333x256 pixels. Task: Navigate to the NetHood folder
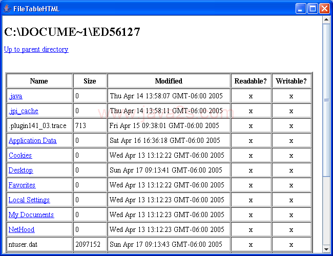[22, 230]
